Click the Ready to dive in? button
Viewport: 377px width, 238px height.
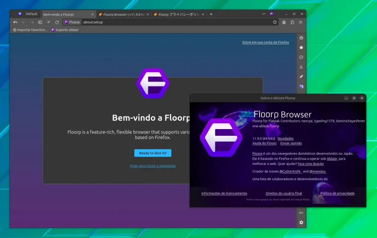coord(153,153)
